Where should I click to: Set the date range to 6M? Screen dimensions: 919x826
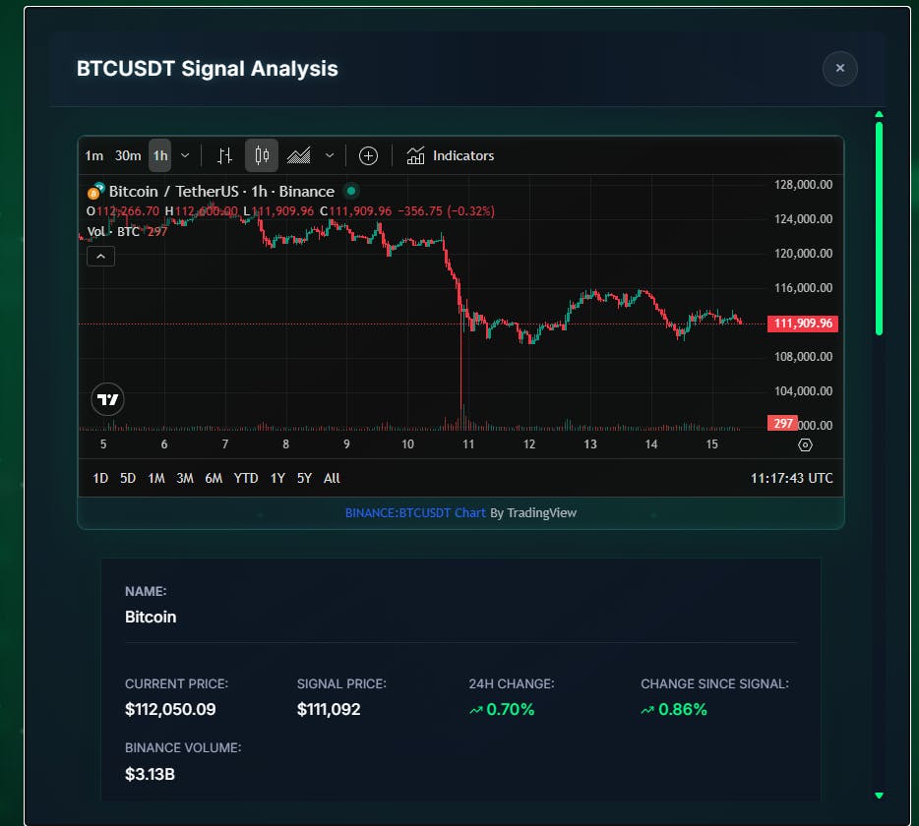point(214,479)
